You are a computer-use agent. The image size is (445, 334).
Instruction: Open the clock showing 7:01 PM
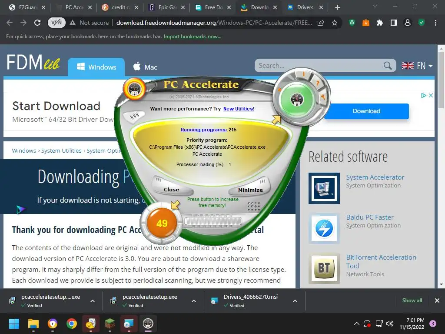[412, 324]
